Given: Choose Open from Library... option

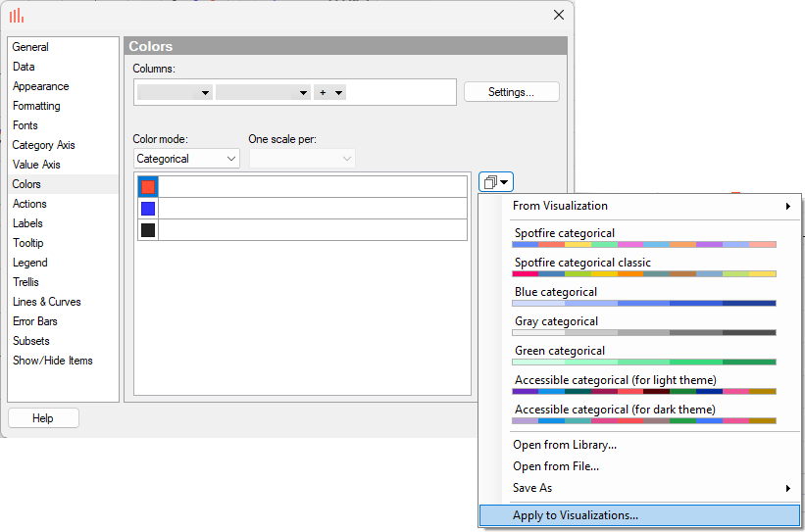Looking at the screenshot, I should click(565, 445).
